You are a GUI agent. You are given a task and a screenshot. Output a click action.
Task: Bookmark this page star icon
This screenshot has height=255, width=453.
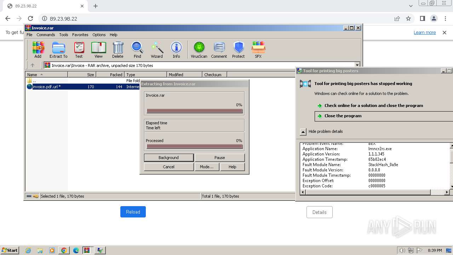(x=408, y=18)
